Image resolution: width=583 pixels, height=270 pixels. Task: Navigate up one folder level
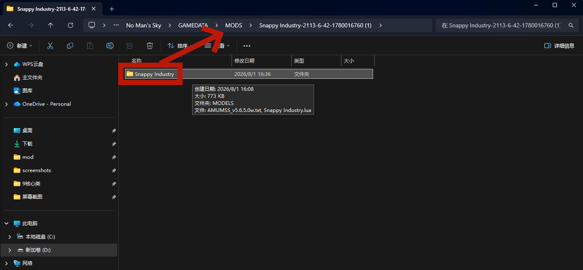pyautogui.click(x=50, y=25)
